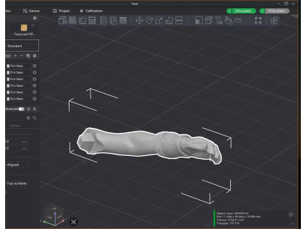Viewport: 306px width, 229px height.
Task: Expand the Print plate options arrow
Action: click(262, 11)
